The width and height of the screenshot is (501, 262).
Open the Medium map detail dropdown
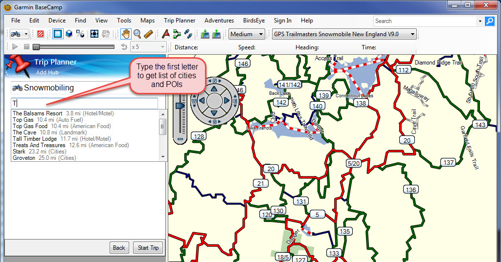tap(247, 34)
